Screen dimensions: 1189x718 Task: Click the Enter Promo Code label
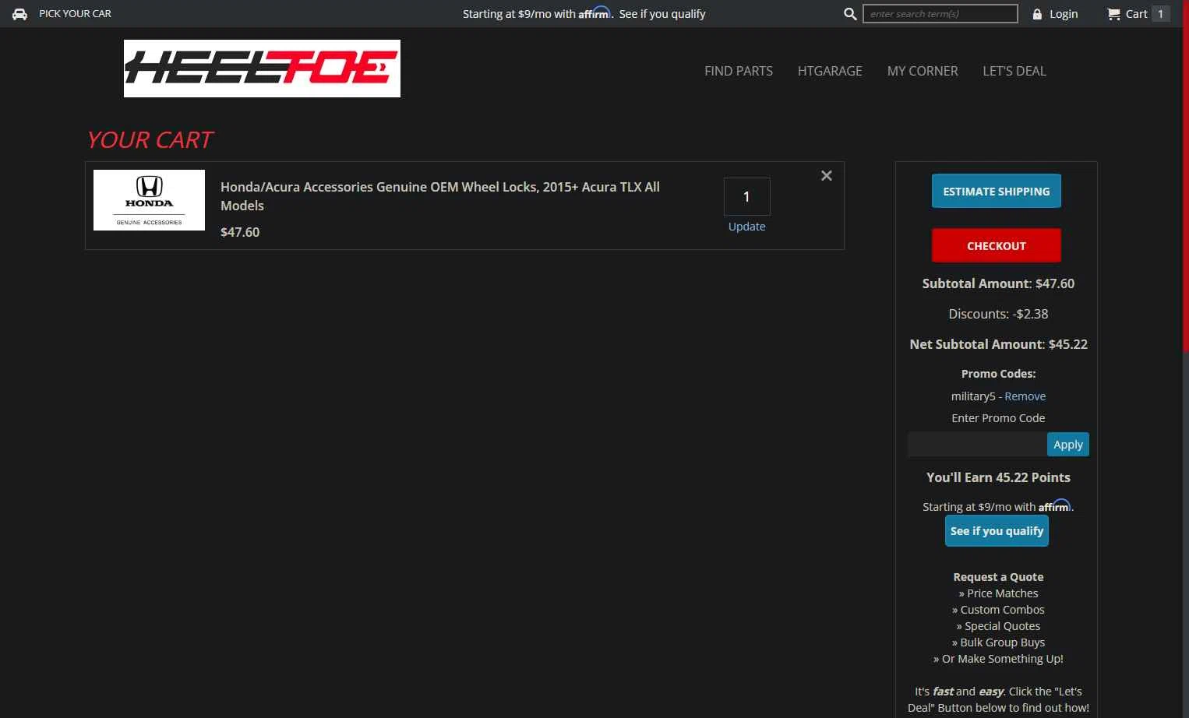click(998, 418)
